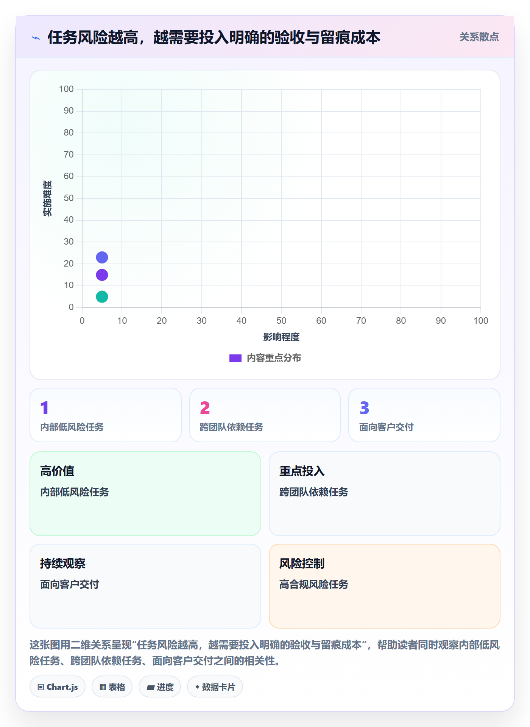Select the 风险控制 quadrant card

385,586
